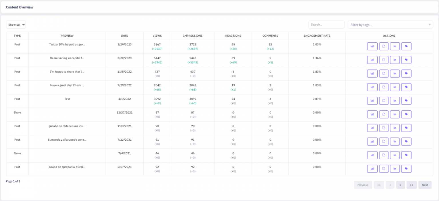Click the Date column header
Screen dimensions: 439x201
124,36
